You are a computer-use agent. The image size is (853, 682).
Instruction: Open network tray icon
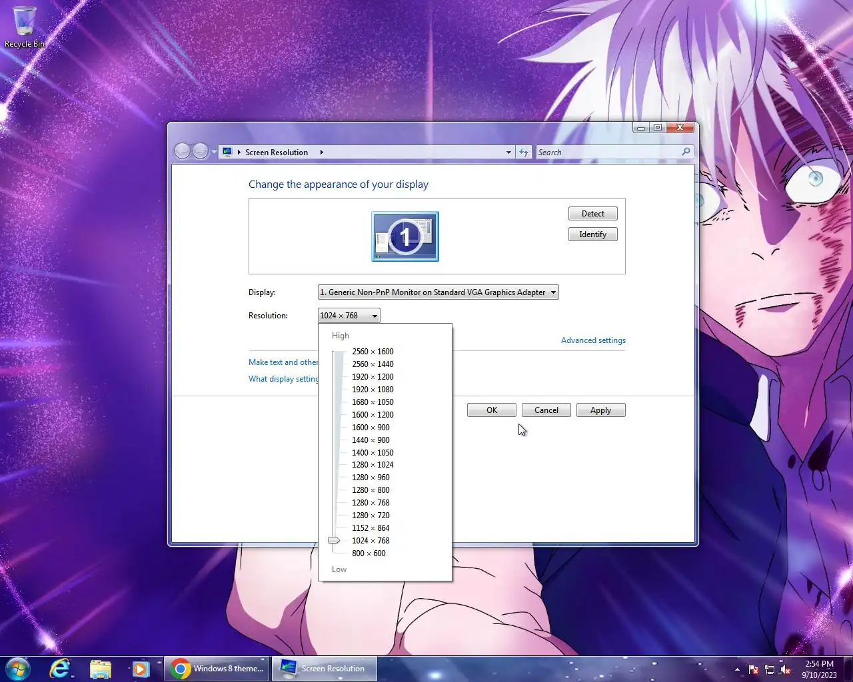click(x=770, y=669)
